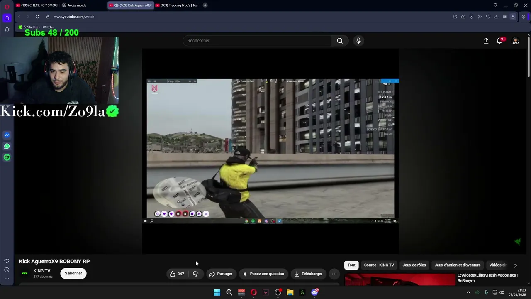This screenshot has height=299, width=531.
Task: Open YouTube notifications bell
Action: coord(500,41)
